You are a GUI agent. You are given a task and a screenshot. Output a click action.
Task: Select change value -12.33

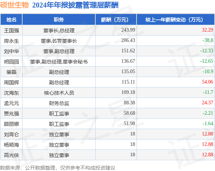207,51
